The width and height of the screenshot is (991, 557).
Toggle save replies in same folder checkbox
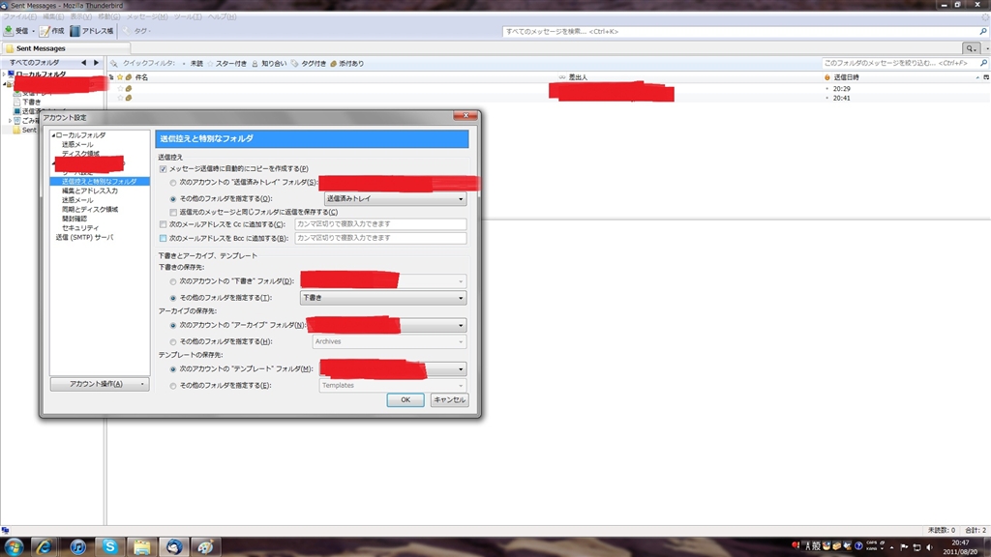172,213
